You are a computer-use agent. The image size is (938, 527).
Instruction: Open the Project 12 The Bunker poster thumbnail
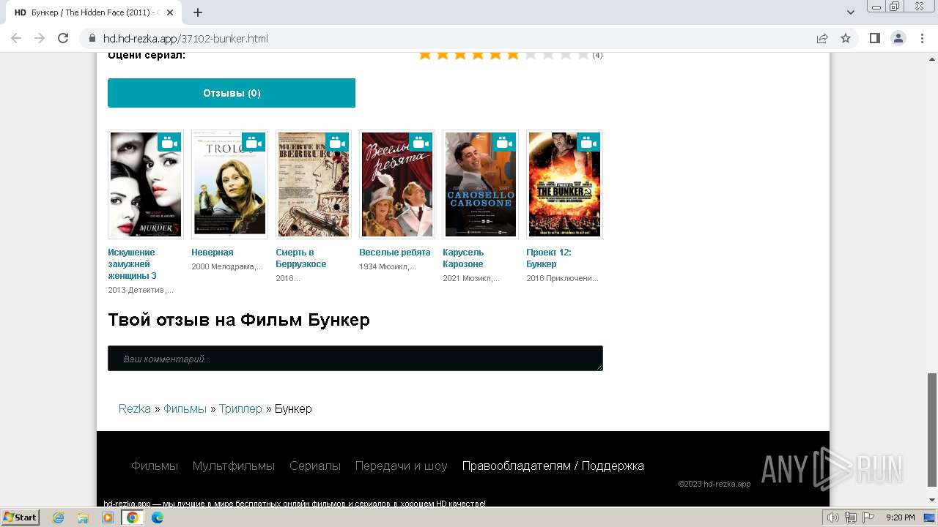pos(564,184)
